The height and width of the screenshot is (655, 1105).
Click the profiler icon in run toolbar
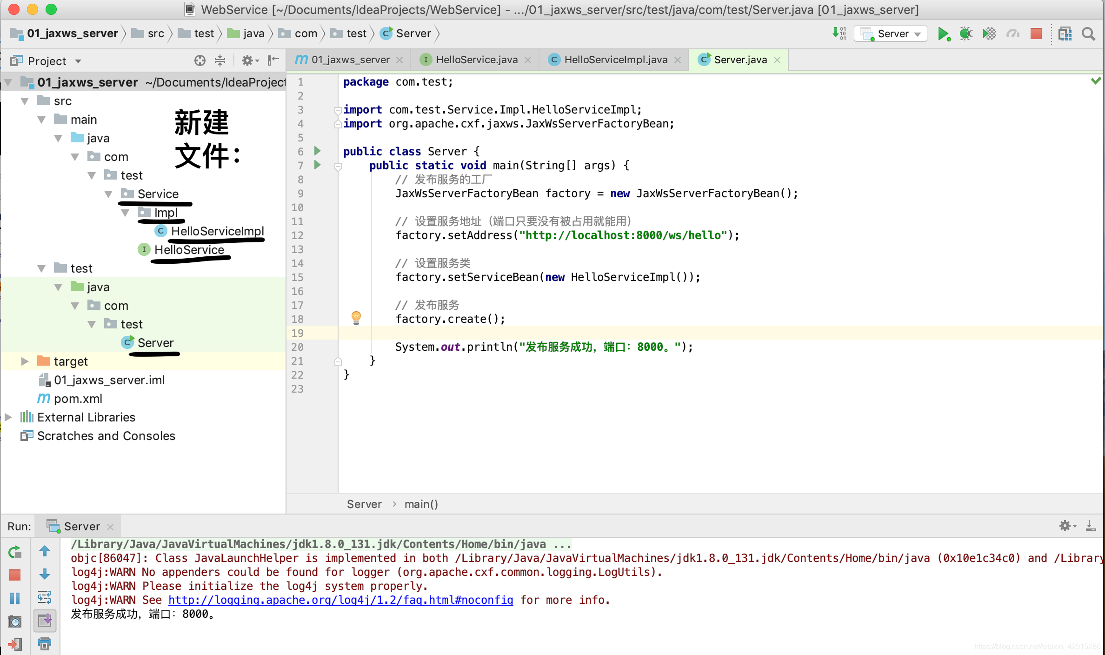[1013, 33]
